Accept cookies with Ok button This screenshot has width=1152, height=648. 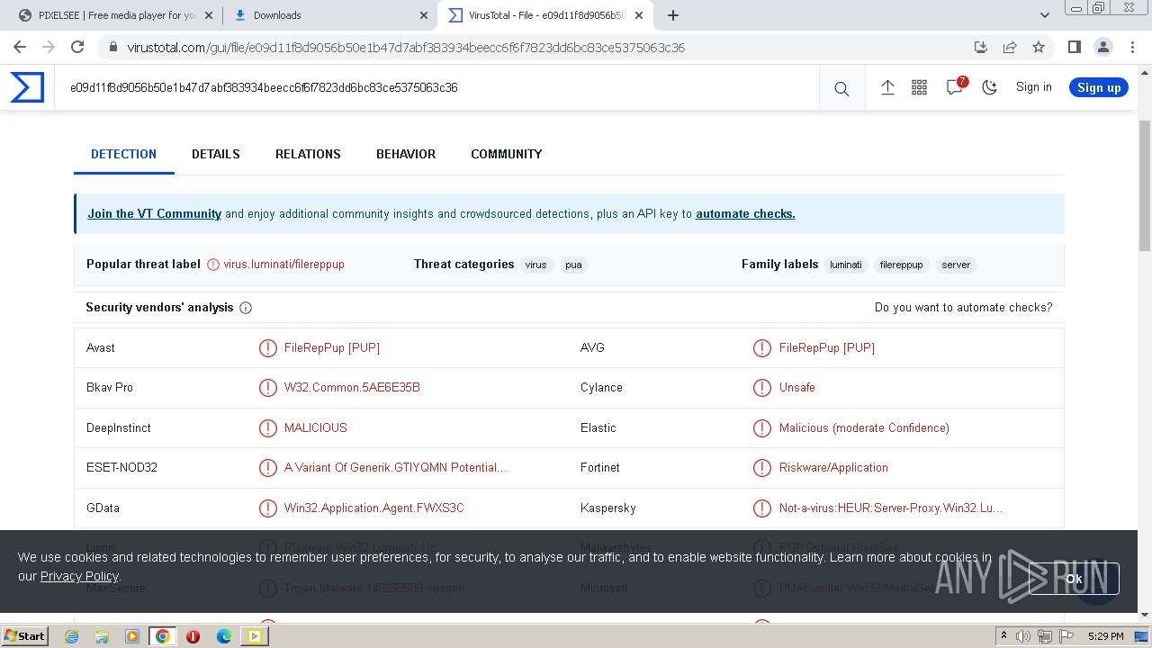pos(1074,579)
